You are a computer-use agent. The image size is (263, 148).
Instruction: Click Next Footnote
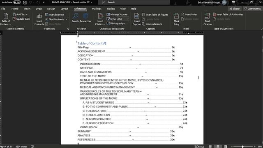55,19
